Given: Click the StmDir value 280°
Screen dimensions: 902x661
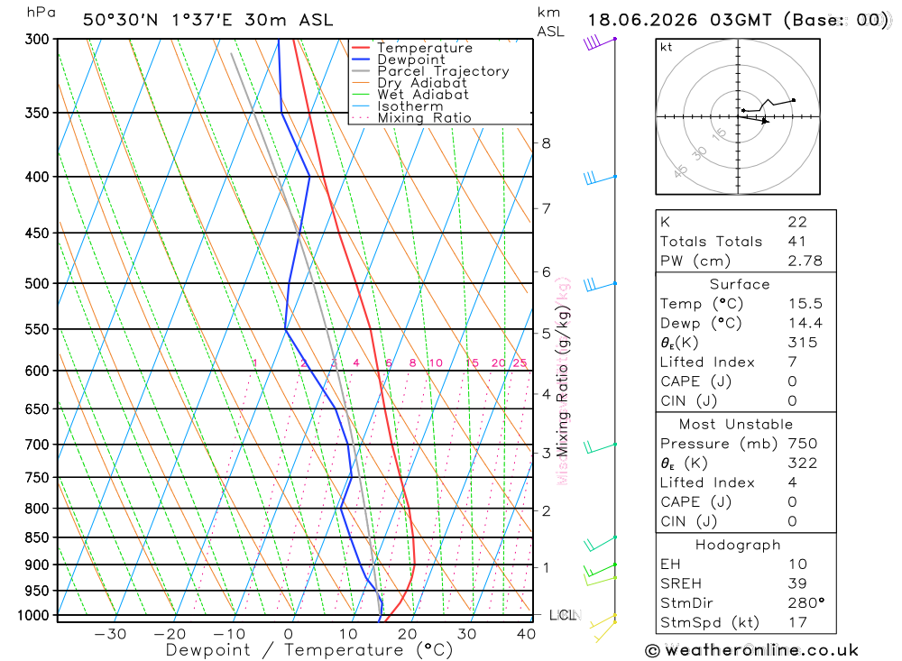Looking at the screenshot, I should (x=805, y=603).
